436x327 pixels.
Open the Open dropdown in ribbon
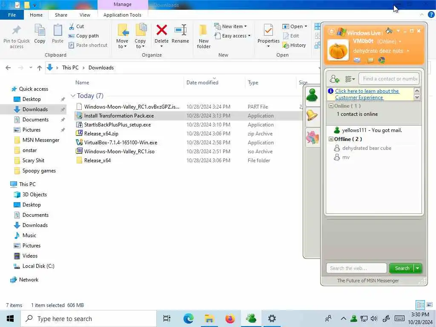click(x=295, y=26)
